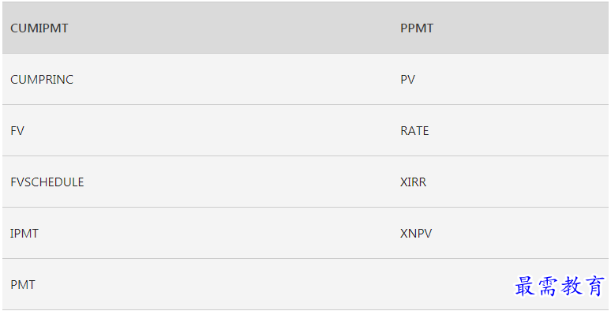Open the CUMPRINC function entry
The height and width of the screenshot is (311, 611).
[x=42, y=80]
